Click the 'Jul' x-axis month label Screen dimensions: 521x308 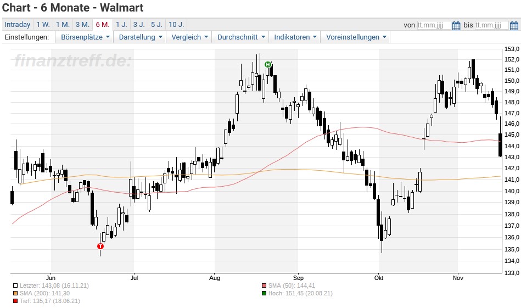pos(135,278)
